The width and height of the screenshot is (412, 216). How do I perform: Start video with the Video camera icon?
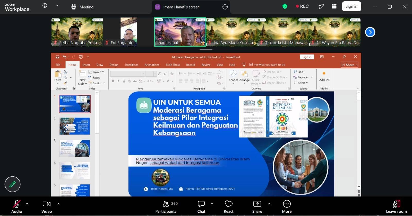click(x=47, y=204)
